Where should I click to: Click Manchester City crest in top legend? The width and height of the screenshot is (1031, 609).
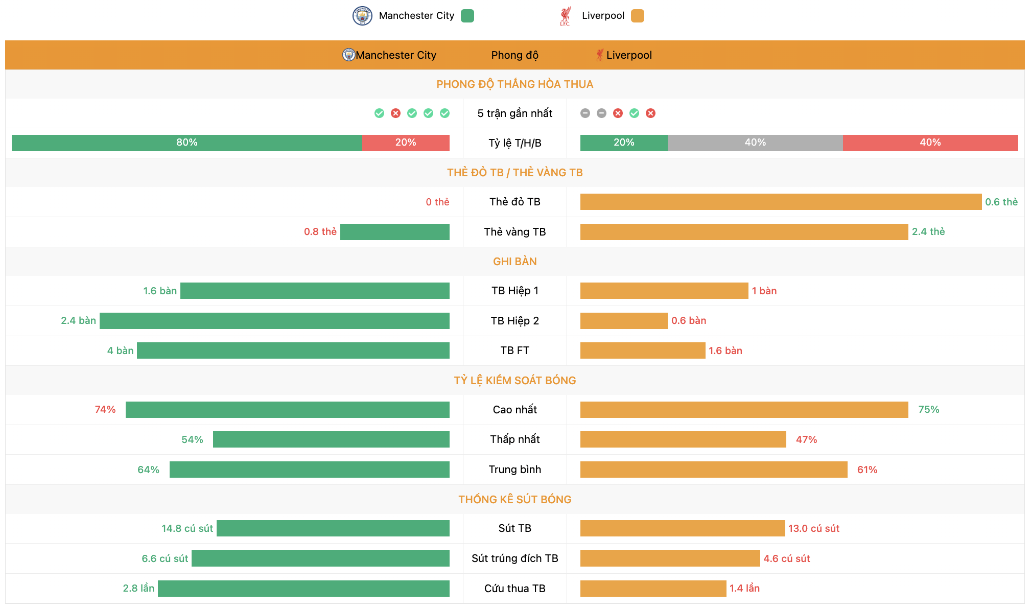point(362,16)
